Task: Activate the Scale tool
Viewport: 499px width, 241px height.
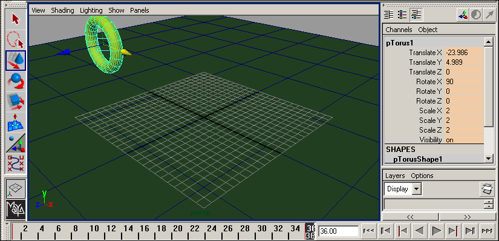Action: pyautogui.click(x=15, y=102)
